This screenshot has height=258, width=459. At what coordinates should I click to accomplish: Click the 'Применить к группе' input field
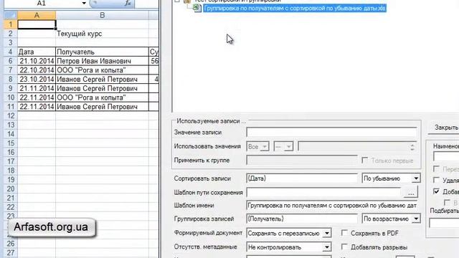point(302,161)
